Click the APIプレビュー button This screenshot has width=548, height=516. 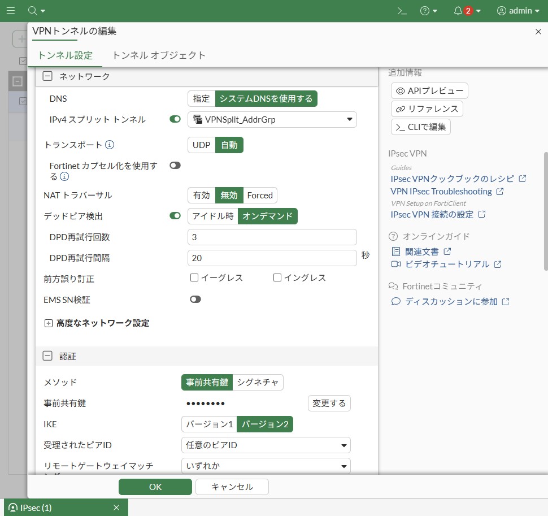point(429,90)
